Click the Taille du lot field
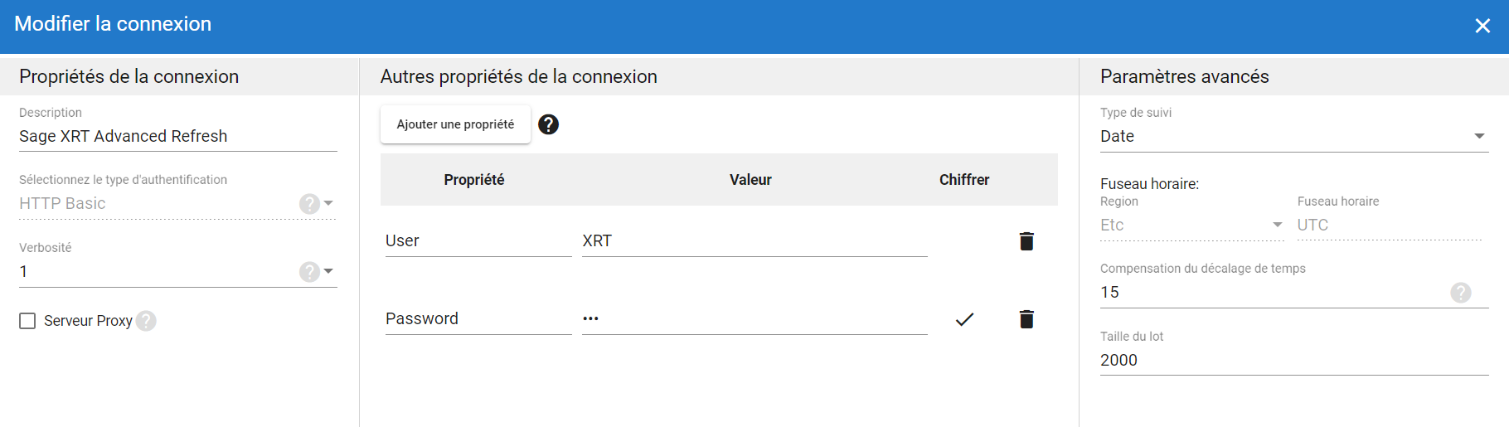Viewport: 1509px width, 427px height. 1293,360
